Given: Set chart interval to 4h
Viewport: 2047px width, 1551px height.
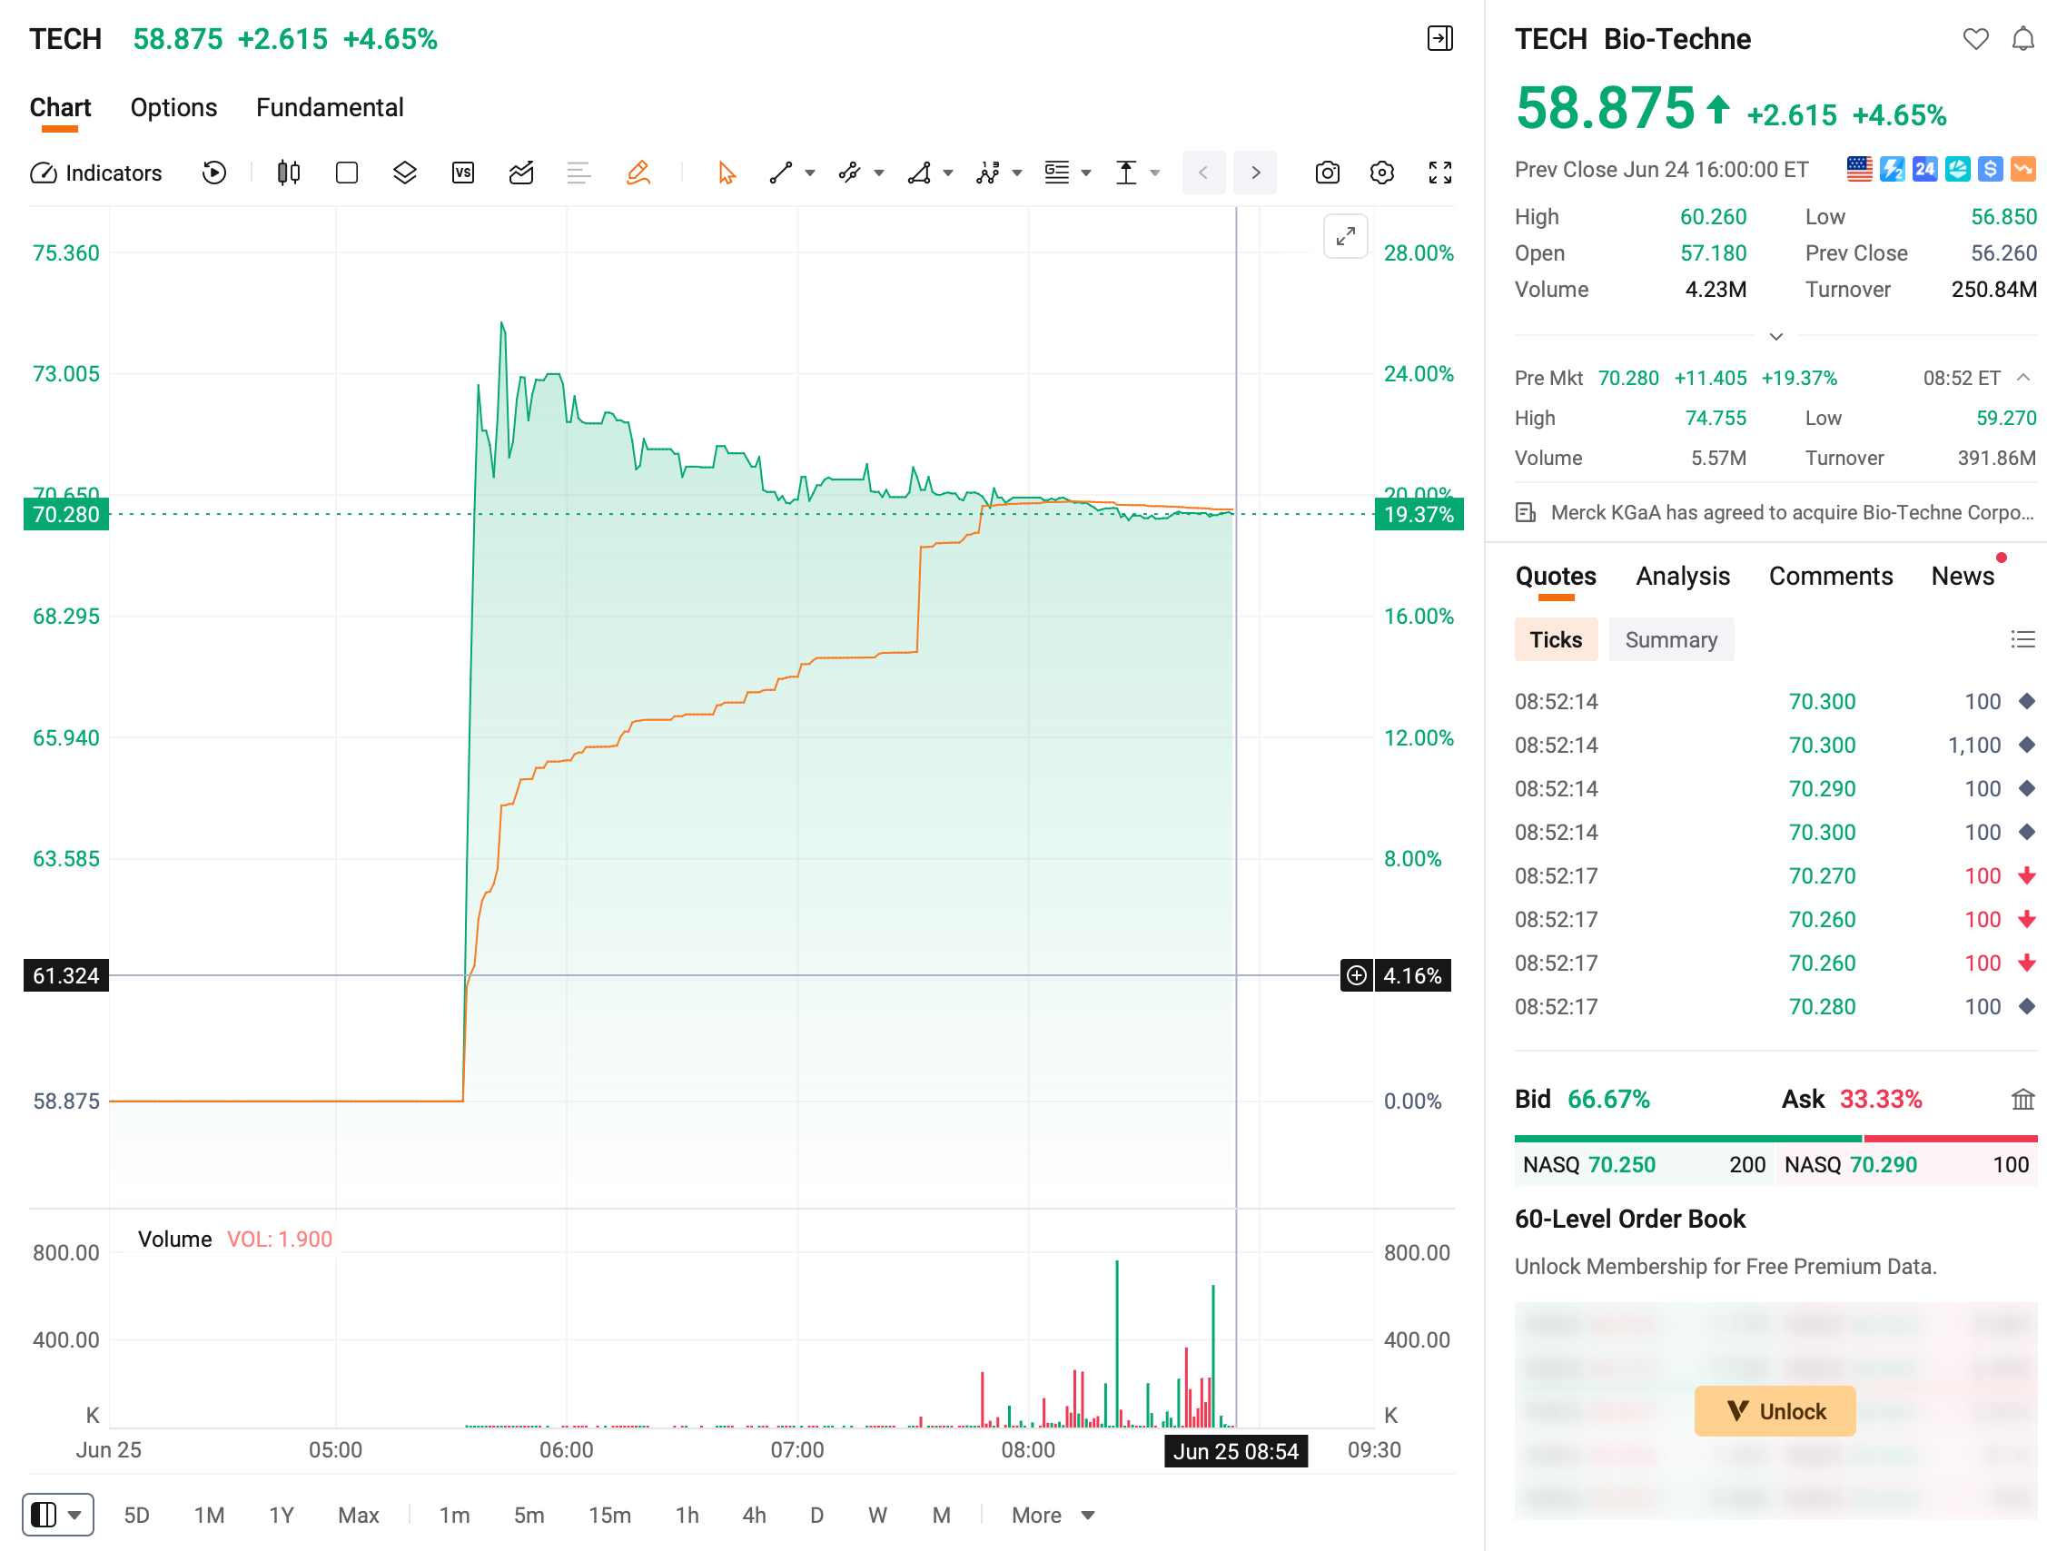Looking at the screenshot, I should point(754,1516).
